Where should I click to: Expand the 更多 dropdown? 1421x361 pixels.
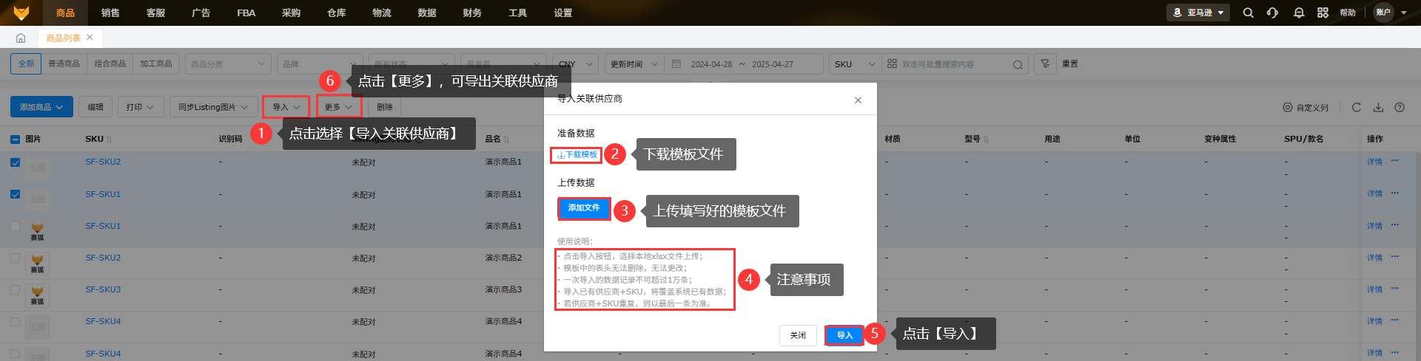(x=339, y=107)
